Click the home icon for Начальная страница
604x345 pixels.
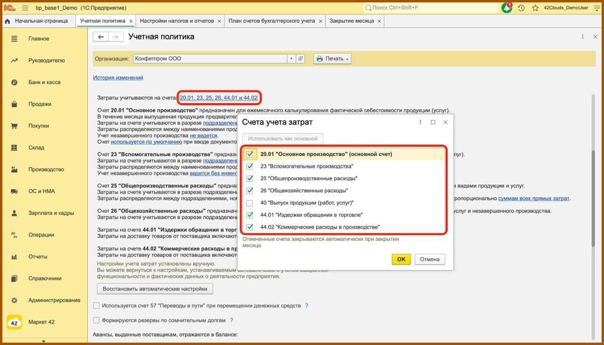click(8, 21)
